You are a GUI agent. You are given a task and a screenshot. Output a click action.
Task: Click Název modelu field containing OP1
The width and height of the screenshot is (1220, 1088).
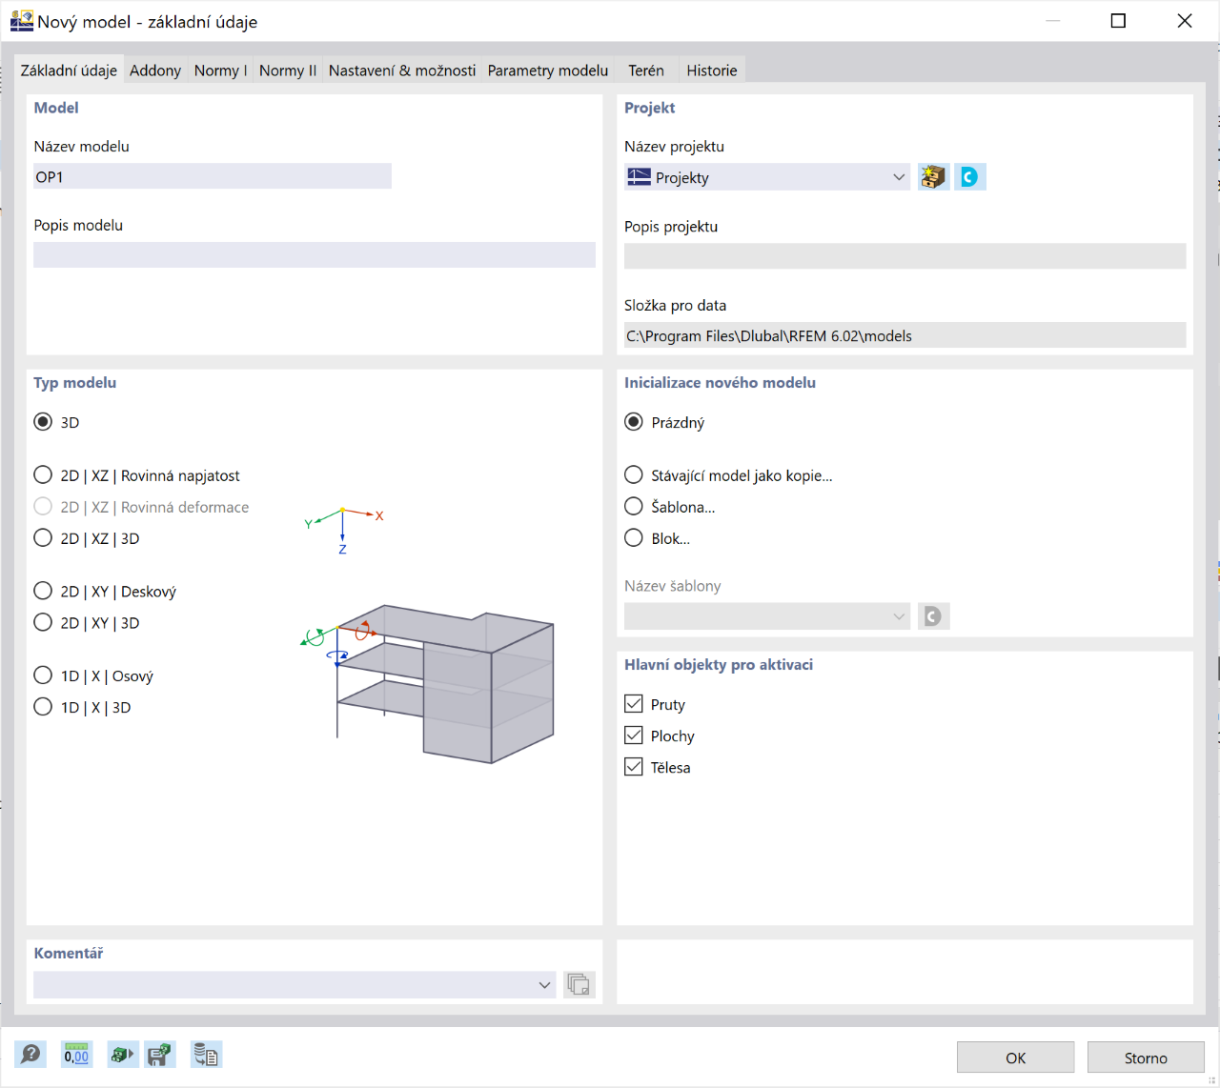[213, 176]
